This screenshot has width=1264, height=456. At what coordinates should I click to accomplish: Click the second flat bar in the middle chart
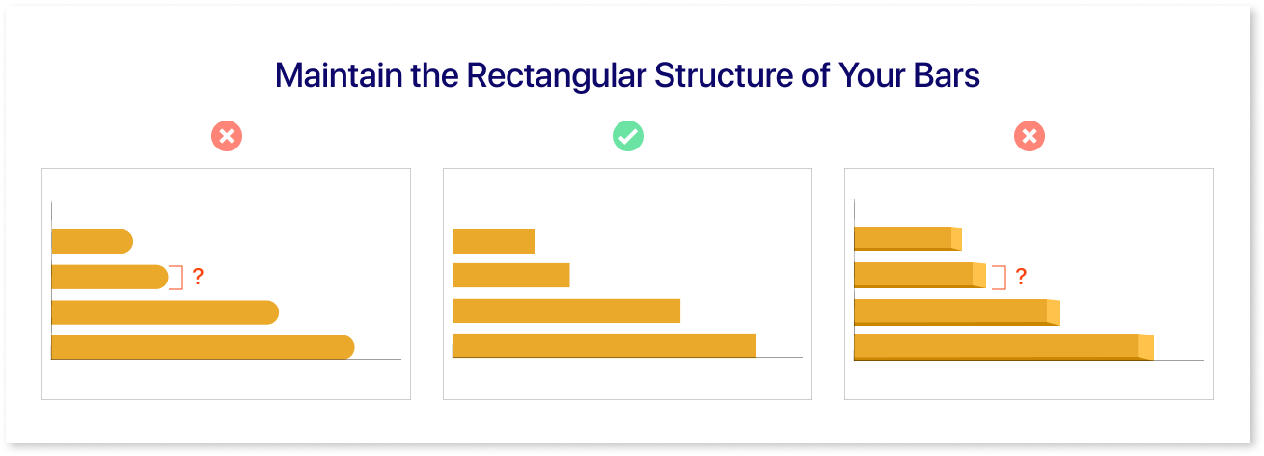pos(510,276)
